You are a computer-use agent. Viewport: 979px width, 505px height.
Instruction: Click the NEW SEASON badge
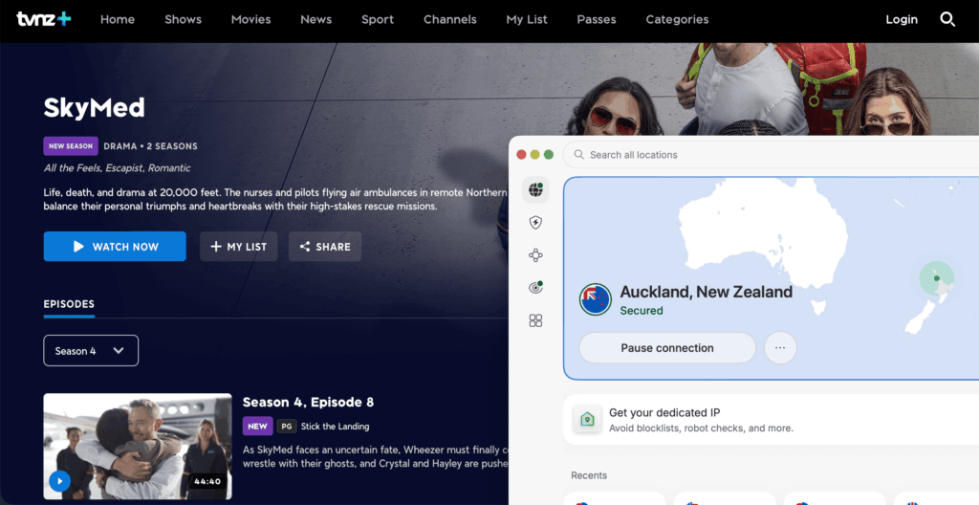(x=71, y=146)
